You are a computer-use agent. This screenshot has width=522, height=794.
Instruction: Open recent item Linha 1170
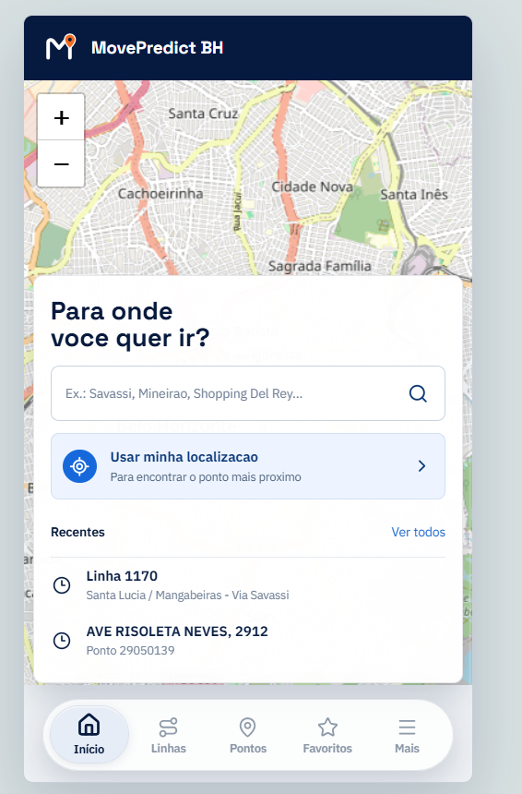pyautogui.click(x=248, y=585)
